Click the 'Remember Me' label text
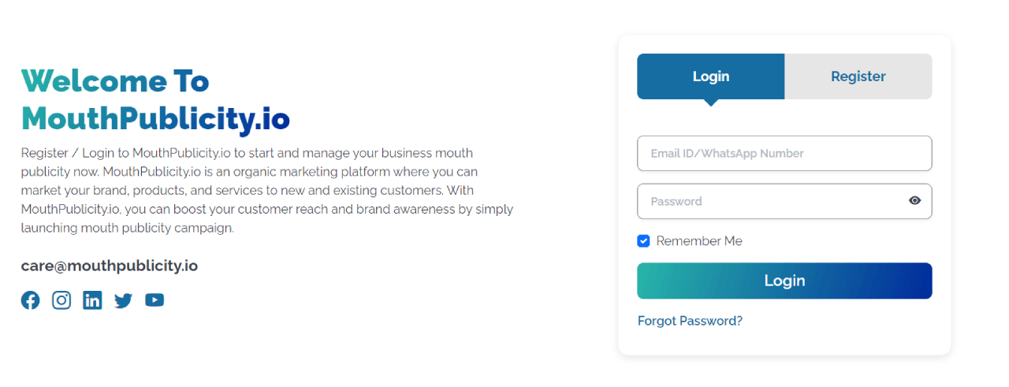Screen dimensions: 1009x387 699,241
